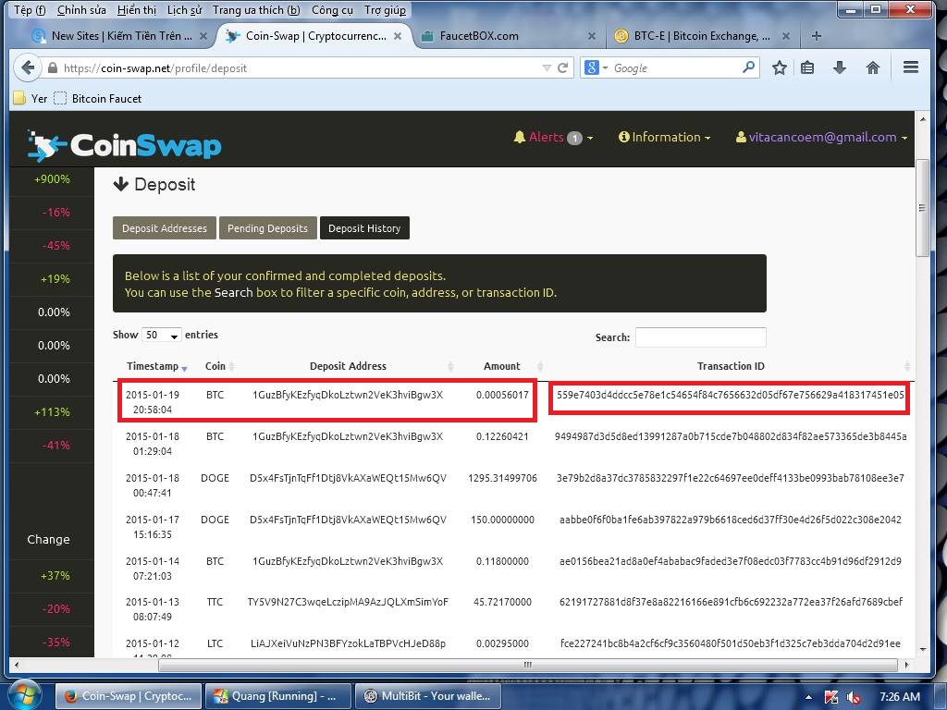Open the Show entries dropdown
Image resolution: width=947 pixels, height=710 pixels.
click(161, 335)
